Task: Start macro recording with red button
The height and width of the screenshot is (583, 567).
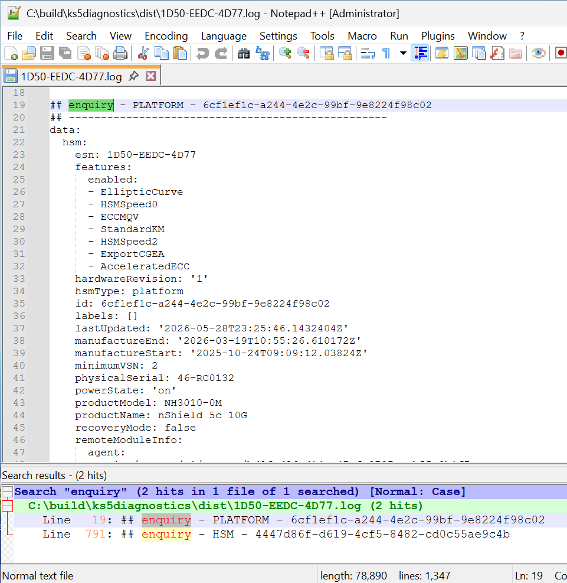Action: click(x=561, y=54)
